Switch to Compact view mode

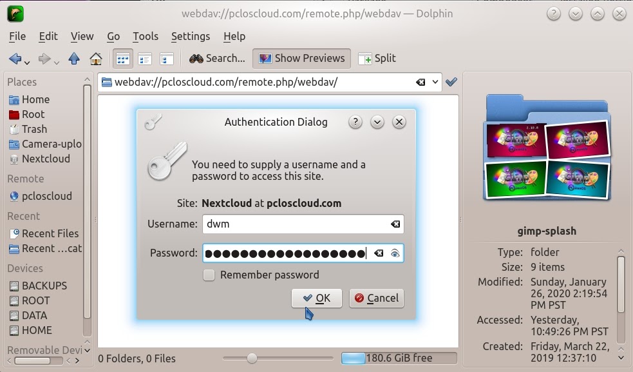coord(144,59)
